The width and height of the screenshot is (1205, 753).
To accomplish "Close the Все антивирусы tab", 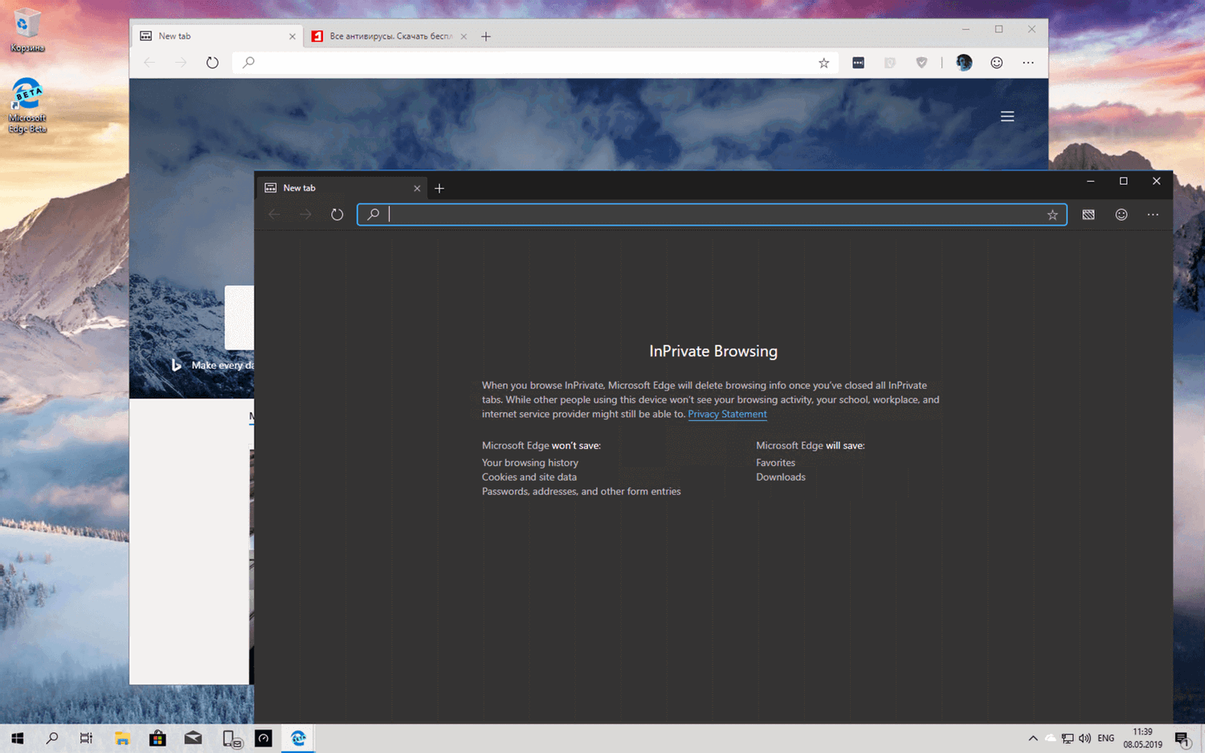I will coord(464,36).
